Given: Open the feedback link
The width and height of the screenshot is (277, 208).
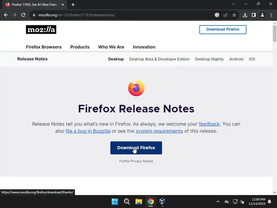Looking at the screenshot, I should tap(209, 124).
